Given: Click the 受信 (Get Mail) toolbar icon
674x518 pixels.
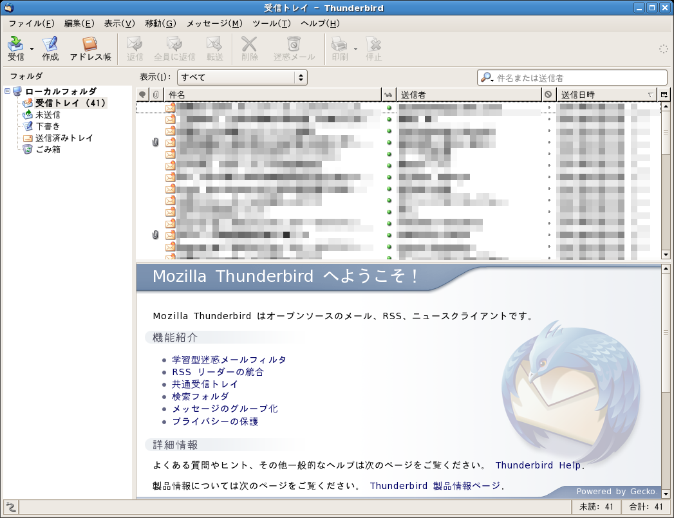Looking at the screenshot, I should coord(16,48).
